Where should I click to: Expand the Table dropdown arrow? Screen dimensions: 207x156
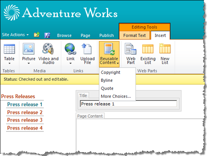point(9,63)
